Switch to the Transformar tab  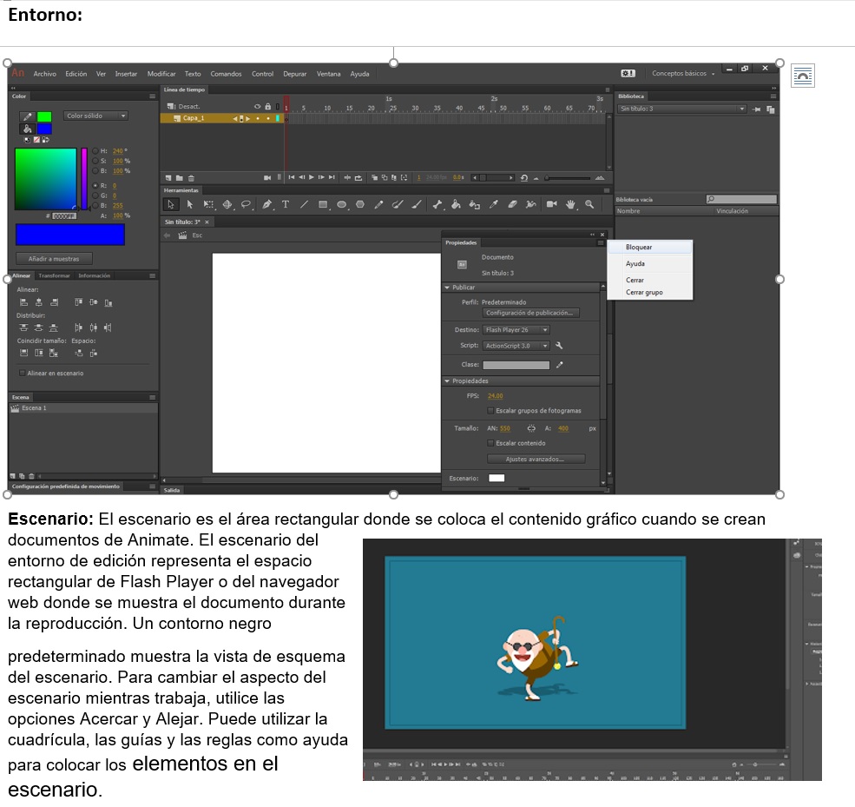[x=54, y=275]
